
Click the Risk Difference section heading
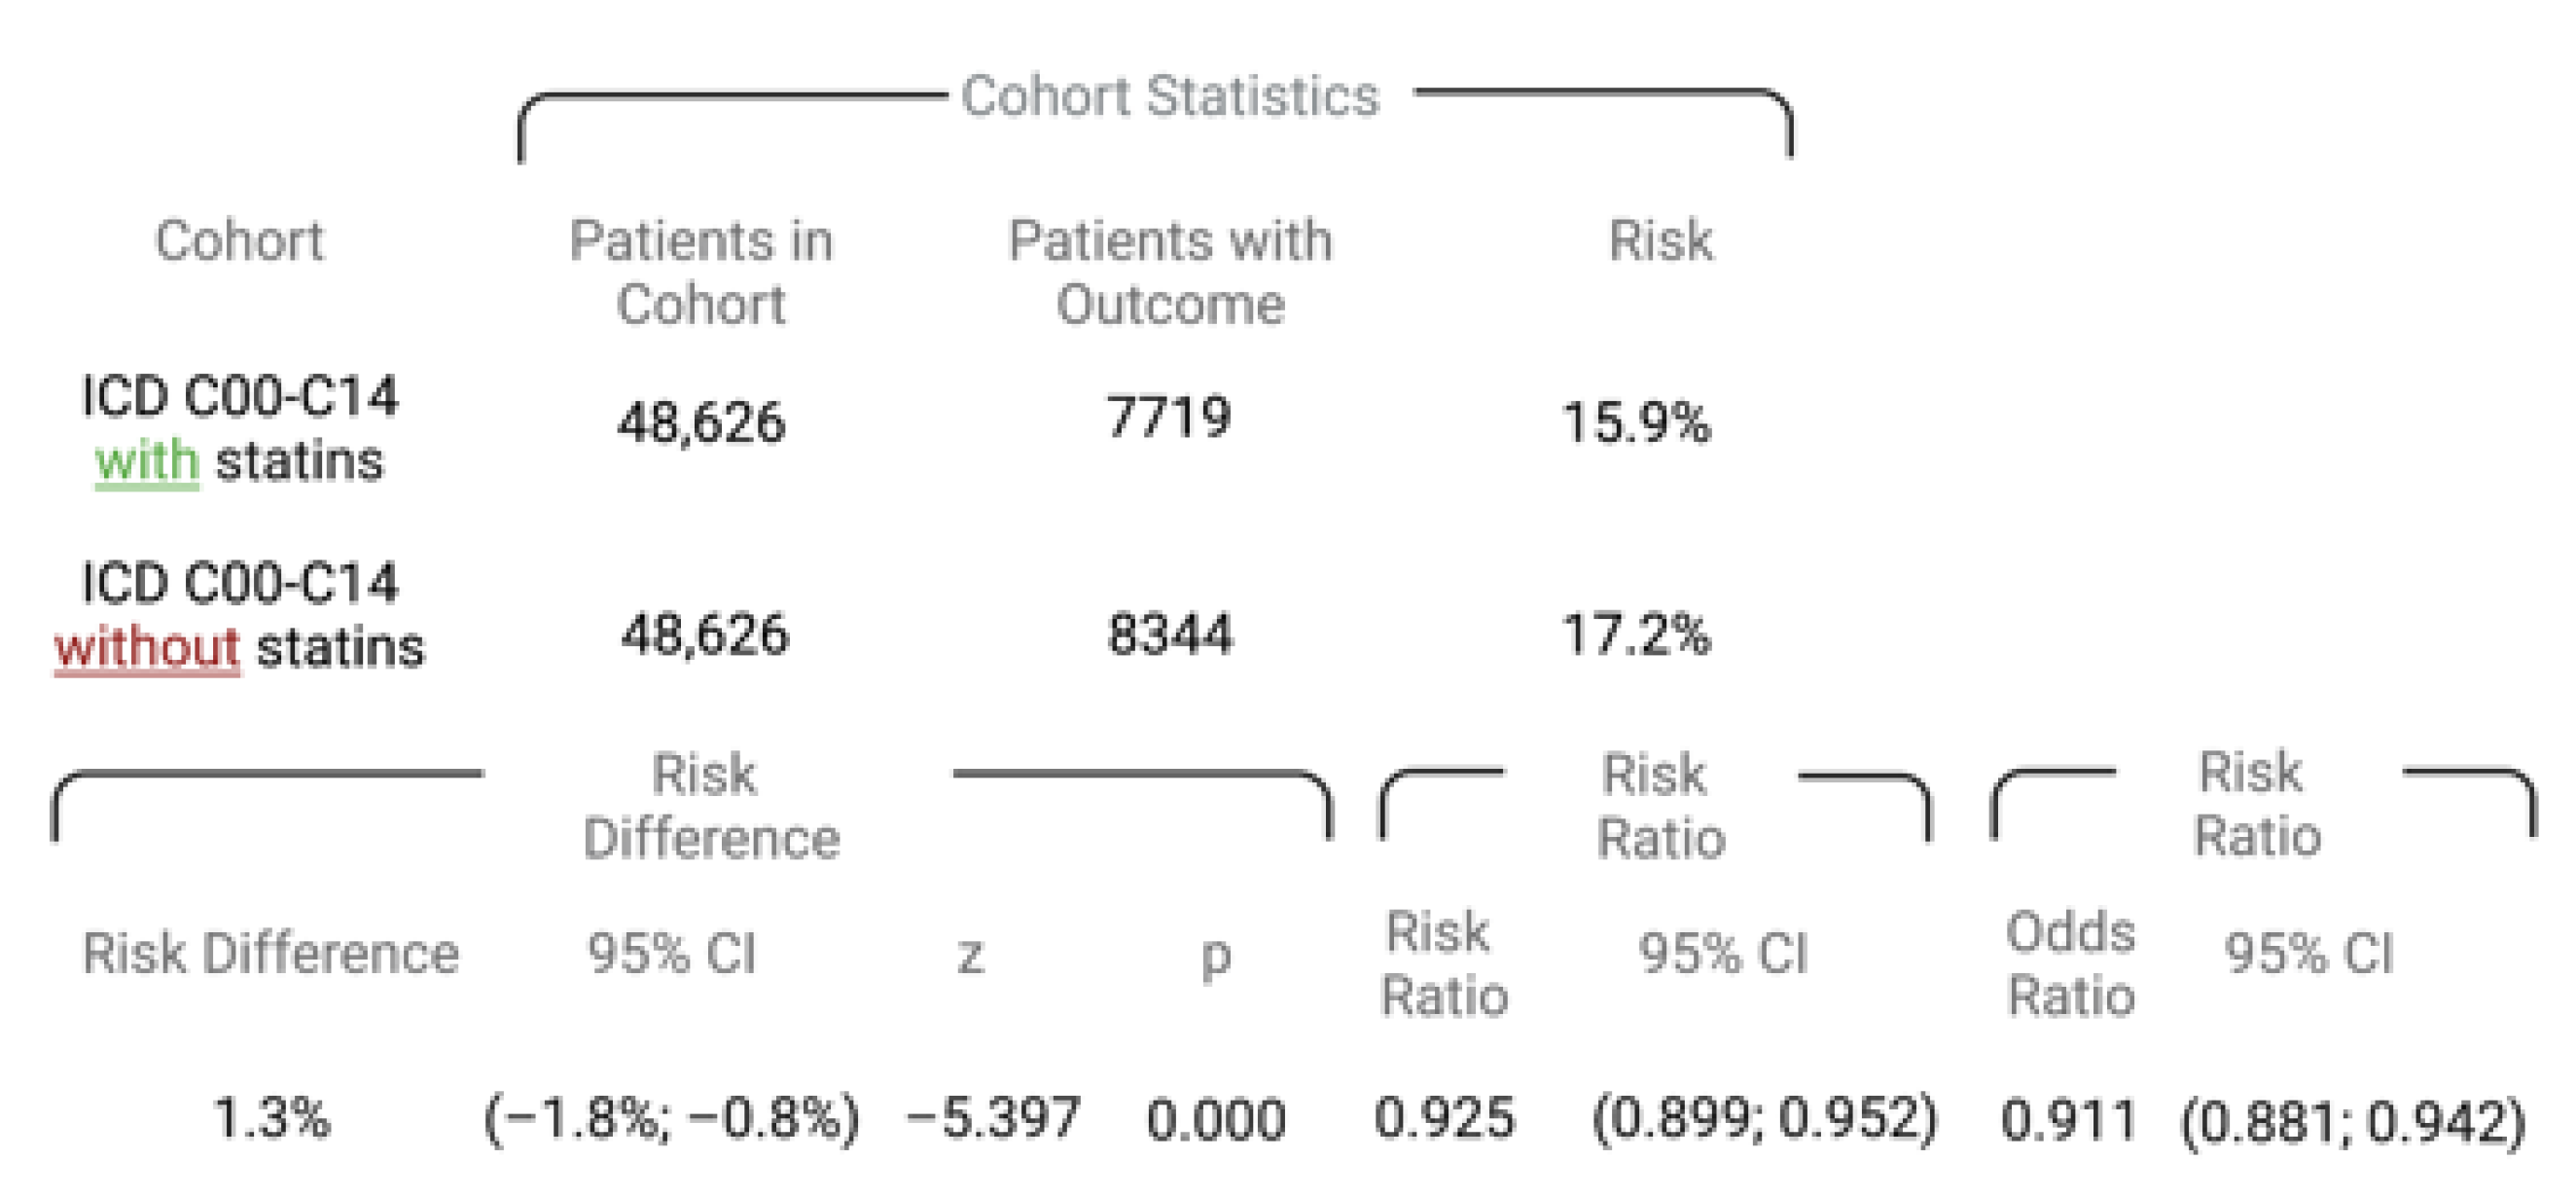pos(710,805)
